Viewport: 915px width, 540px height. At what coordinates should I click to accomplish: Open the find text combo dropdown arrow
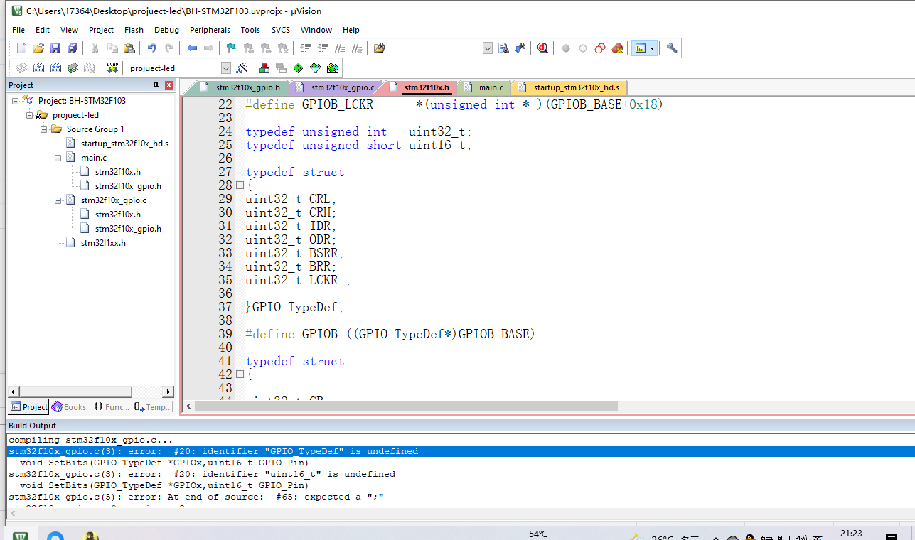488,48
